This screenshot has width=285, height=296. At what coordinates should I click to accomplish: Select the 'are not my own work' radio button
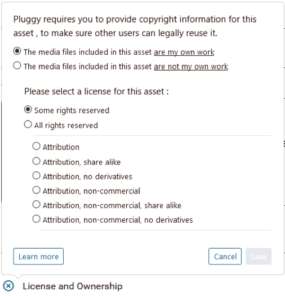(17, 66)
